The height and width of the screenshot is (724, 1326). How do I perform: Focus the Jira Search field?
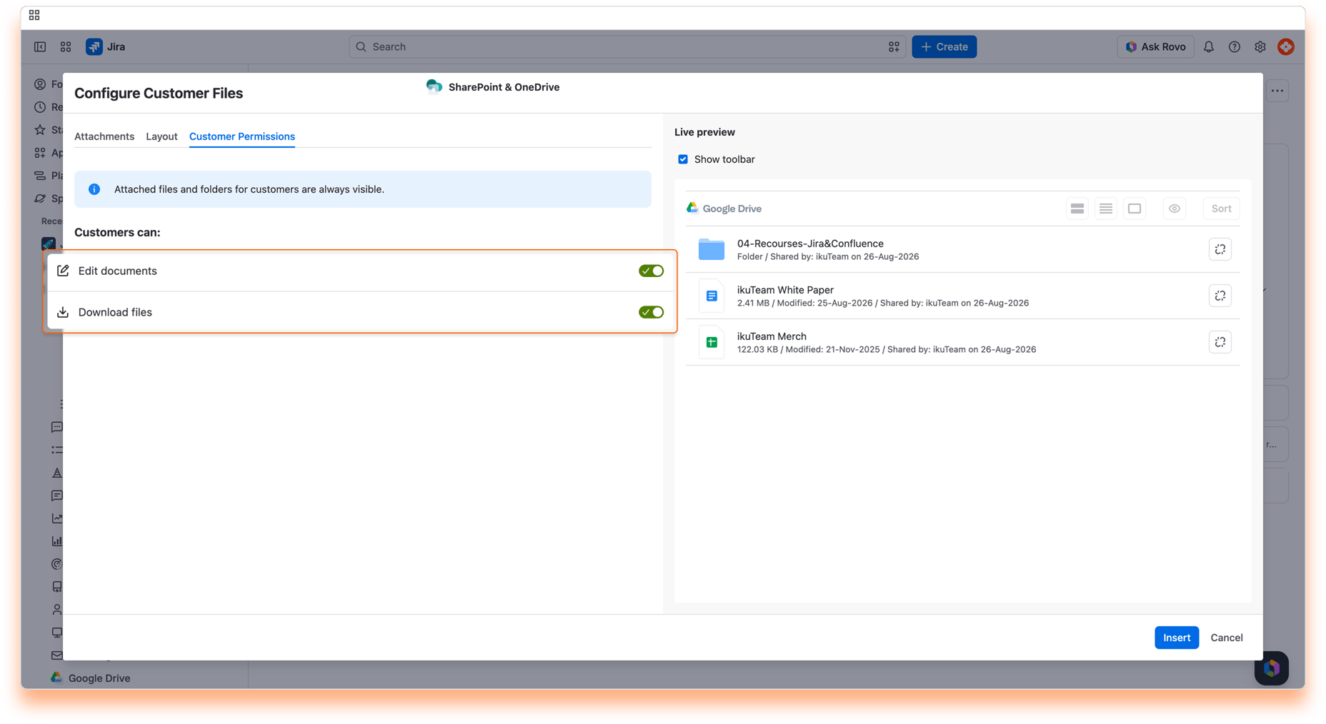[x=627, y=46]
